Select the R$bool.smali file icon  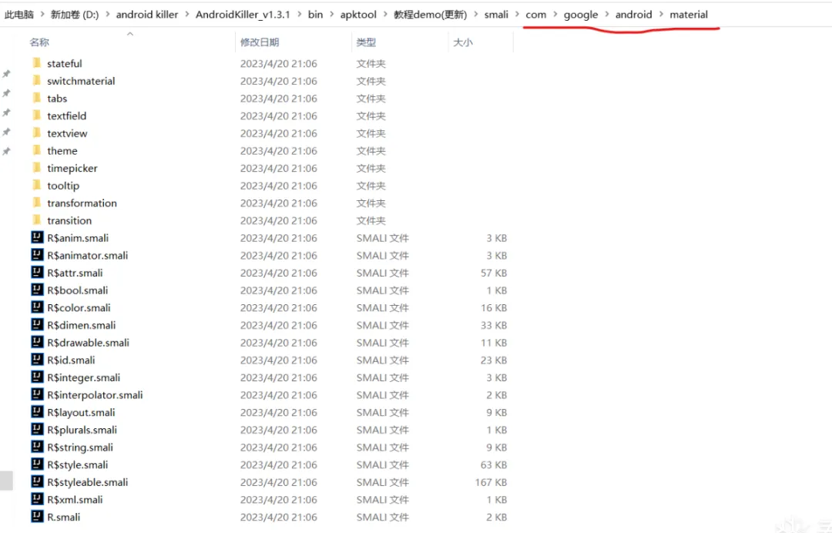click(37, 290)
